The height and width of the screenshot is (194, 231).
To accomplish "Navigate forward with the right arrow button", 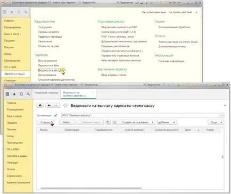I will pos(56,106).
